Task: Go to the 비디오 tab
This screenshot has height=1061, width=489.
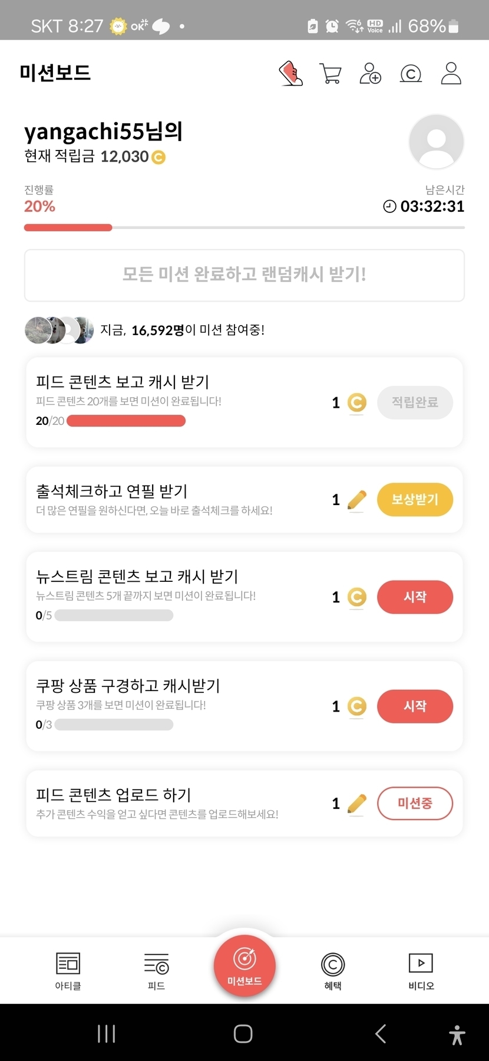Action: point(421,971)
